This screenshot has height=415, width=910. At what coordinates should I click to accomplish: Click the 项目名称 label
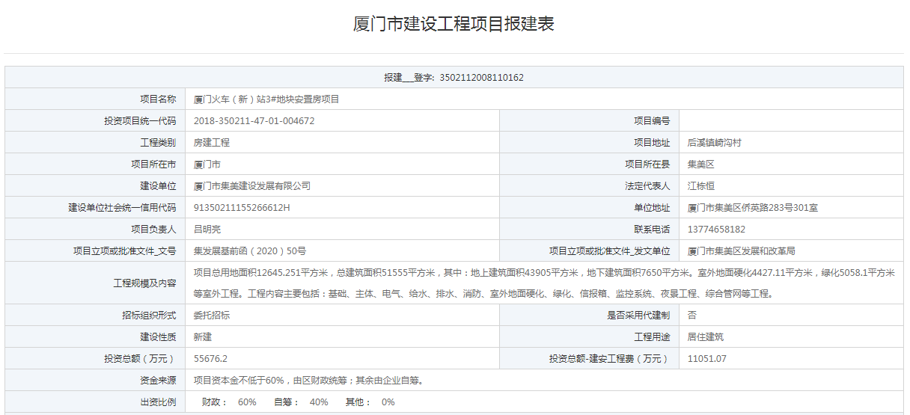tap(158, 99)
